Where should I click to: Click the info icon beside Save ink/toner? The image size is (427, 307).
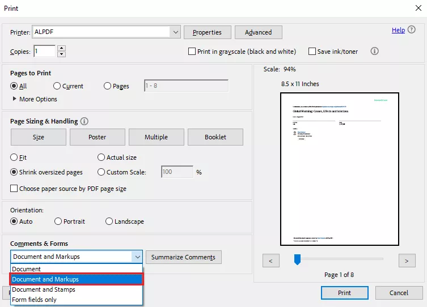pos(374,51)
